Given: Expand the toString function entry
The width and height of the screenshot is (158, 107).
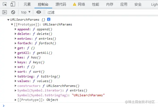Looking at the screenshot, I should pos(16,76).
